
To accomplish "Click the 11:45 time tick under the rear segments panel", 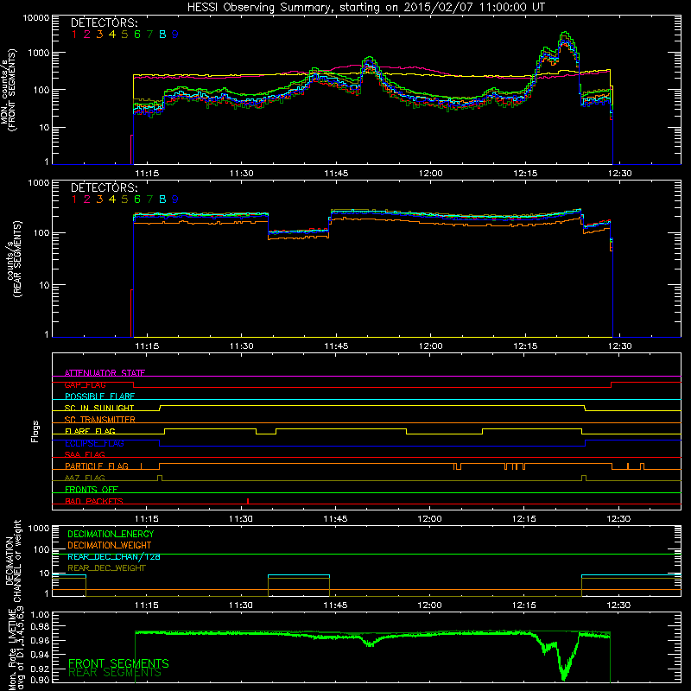I will [336, 346].
